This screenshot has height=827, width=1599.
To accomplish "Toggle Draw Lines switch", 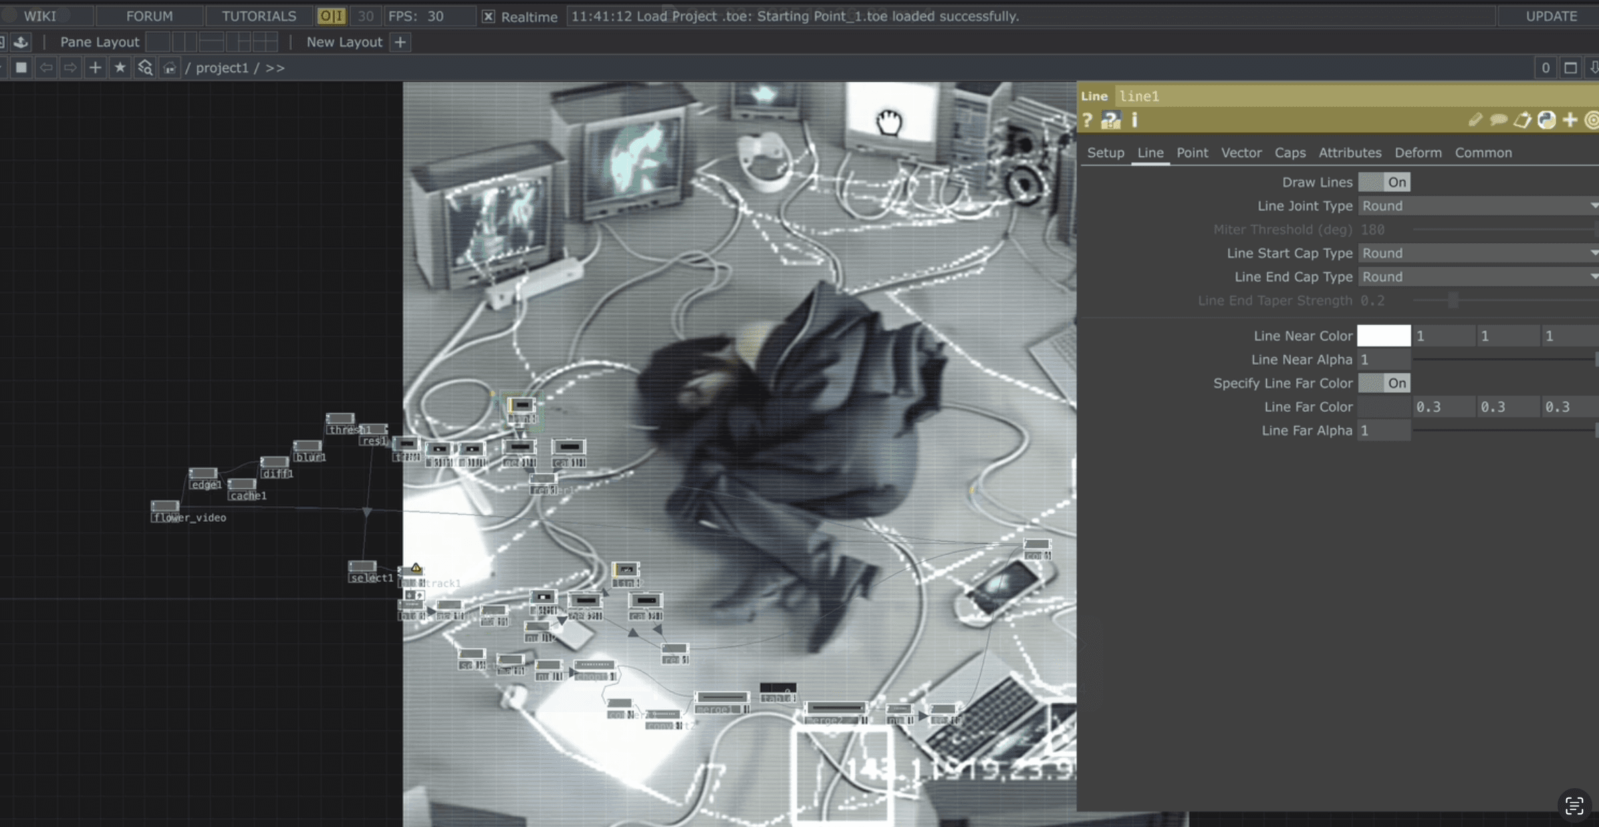I will pyautogui.click(x=1384, y=182).
